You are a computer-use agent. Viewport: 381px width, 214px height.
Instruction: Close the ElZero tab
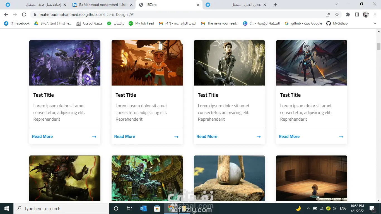[198, 5]
